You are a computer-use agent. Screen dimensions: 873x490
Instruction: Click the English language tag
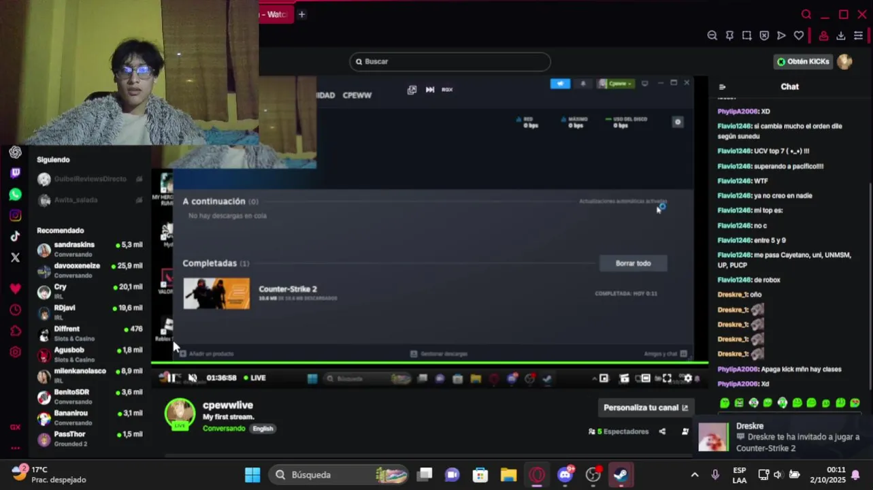(x=263, y=429)
